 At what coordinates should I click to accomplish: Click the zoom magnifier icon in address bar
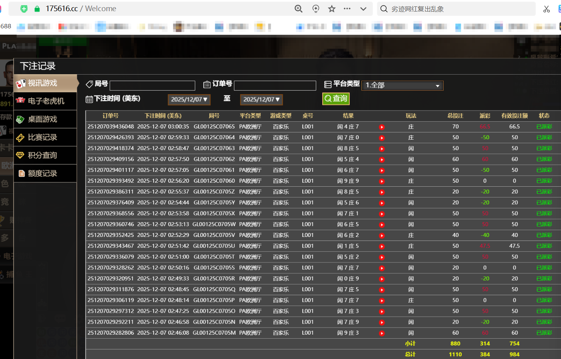click(298, 9)
